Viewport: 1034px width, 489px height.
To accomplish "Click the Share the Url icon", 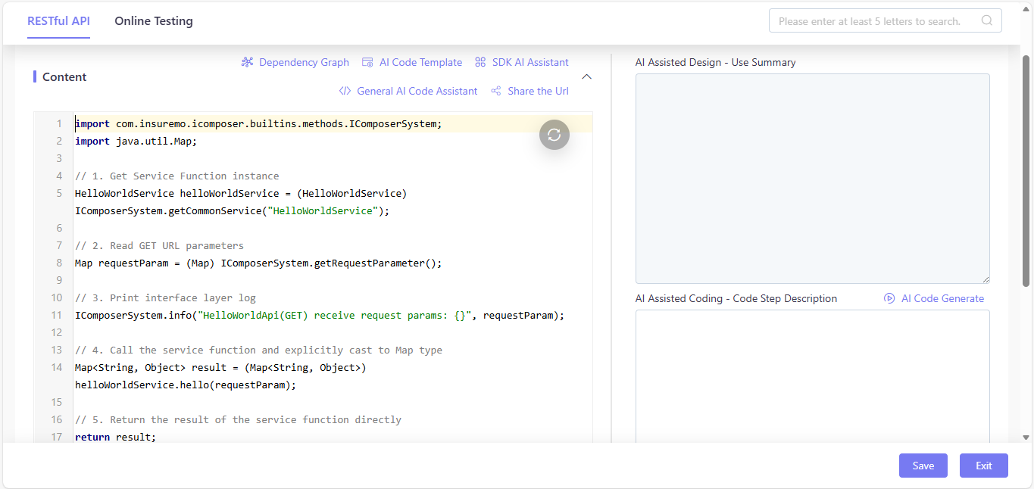I will pos(496,91).
